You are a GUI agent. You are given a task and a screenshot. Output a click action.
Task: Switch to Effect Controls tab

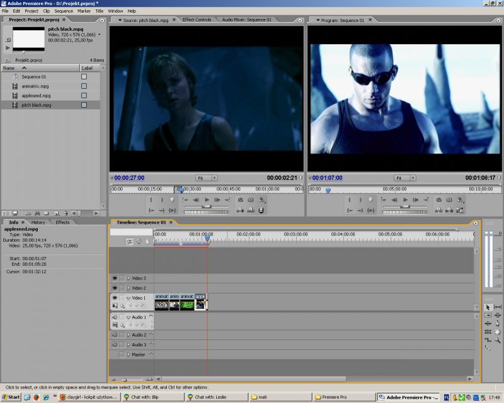click(197, 20)
